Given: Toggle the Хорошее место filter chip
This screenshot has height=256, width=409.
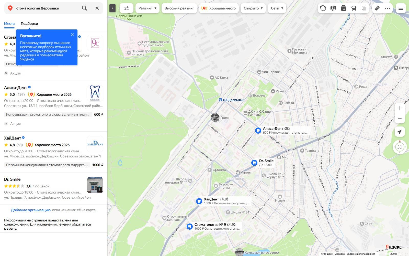Looking at the screenshot, I should pyautogui.click(x=219, y=8).
